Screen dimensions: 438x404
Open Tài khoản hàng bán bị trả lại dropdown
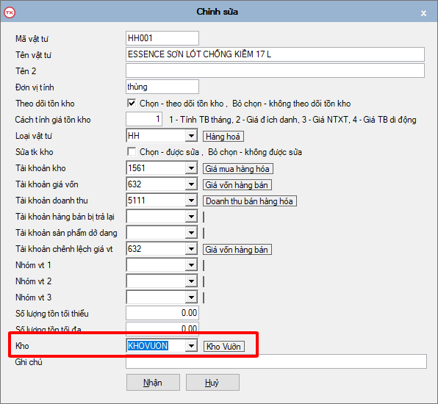pos(191,217)
